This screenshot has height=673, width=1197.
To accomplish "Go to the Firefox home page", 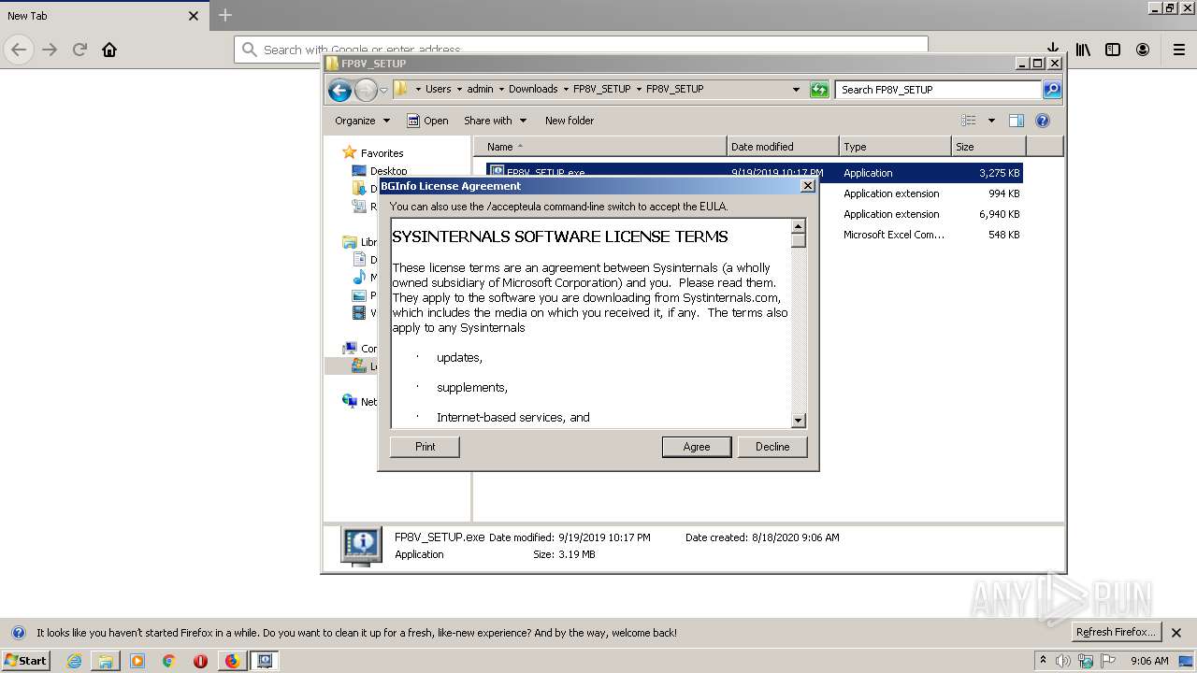I will coord(109,50).
